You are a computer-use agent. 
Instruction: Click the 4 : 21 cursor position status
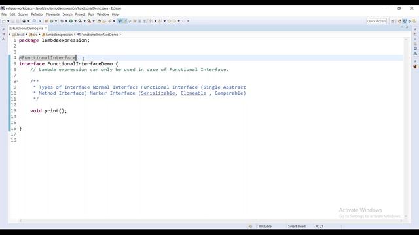319,227
